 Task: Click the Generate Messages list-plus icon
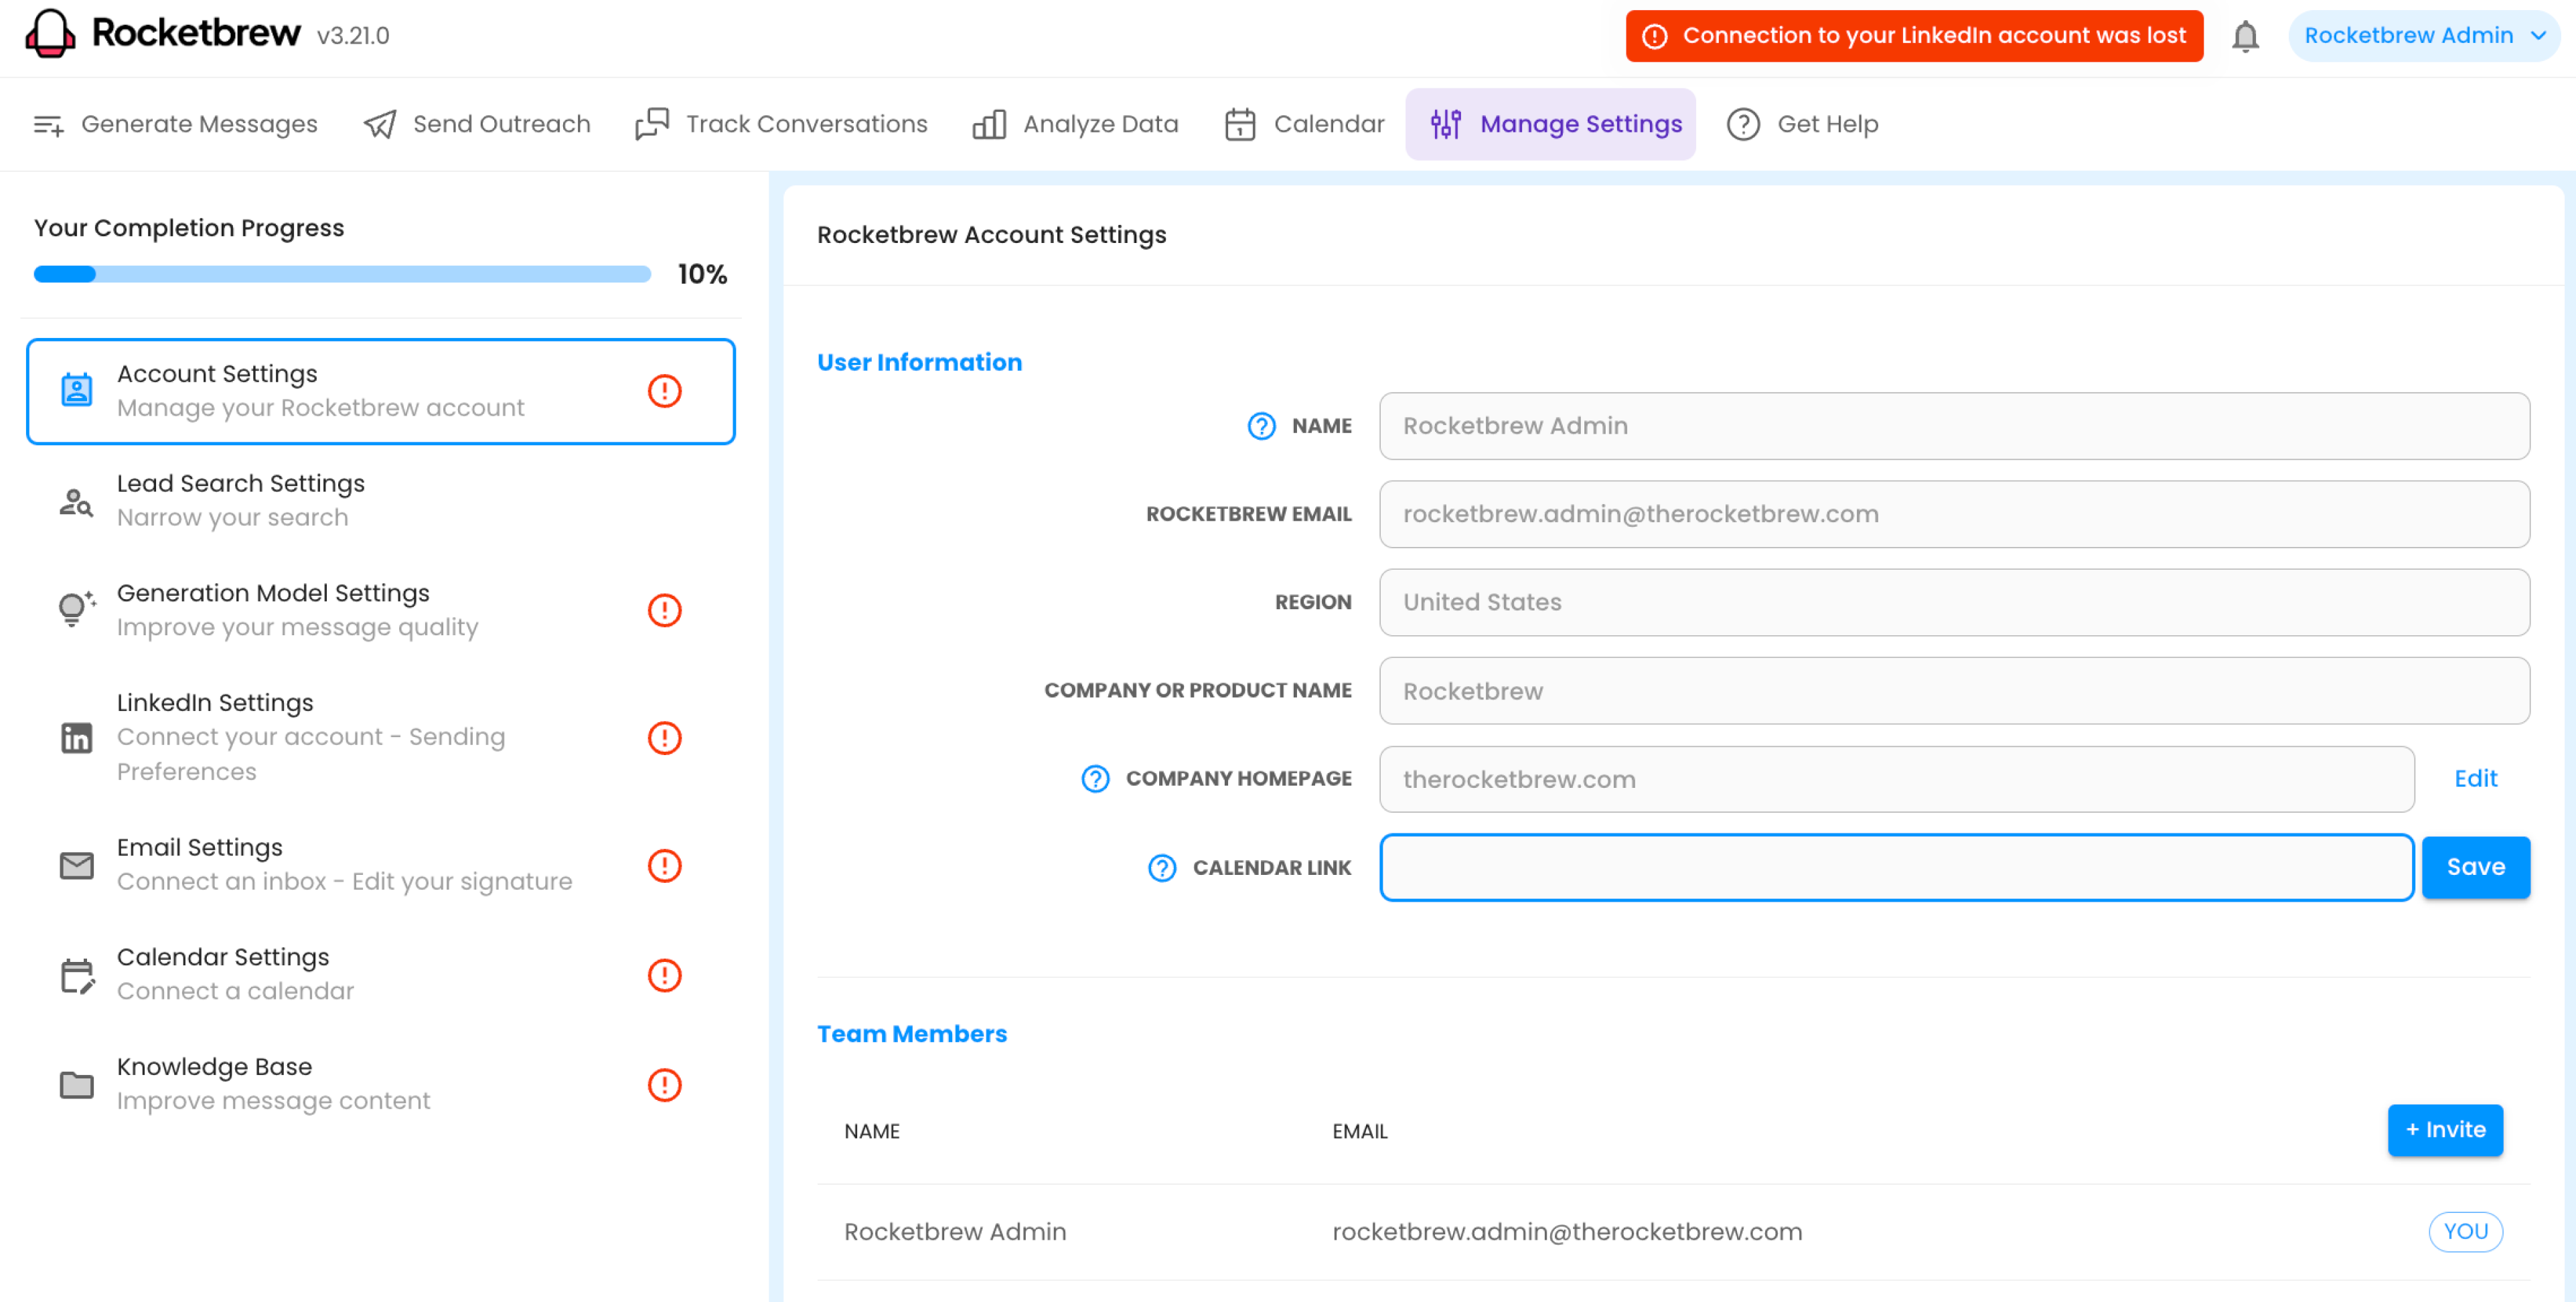pyautogui.click(x=48, y=125)
